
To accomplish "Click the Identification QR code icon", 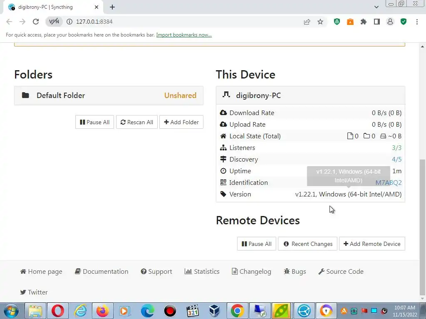I will [223, 183].
